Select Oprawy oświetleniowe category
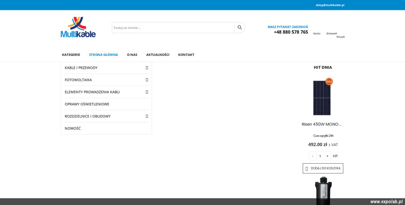The width and height of the screenshot is (405, 205). click(x=87, y=104)
